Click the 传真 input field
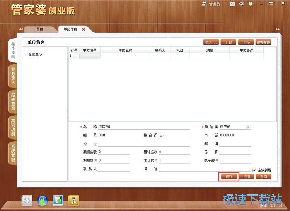290x211 pixels. tap(235, 152)
